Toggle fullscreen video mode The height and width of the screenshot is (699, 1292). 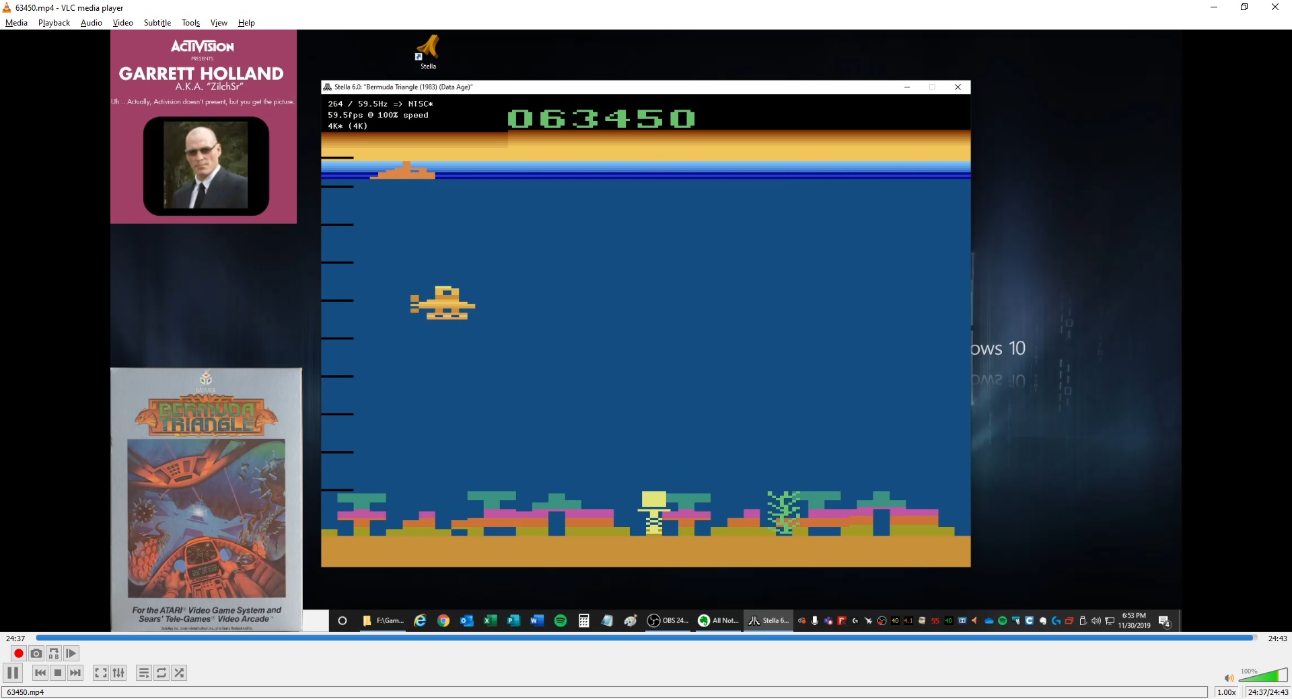(101, 673)
